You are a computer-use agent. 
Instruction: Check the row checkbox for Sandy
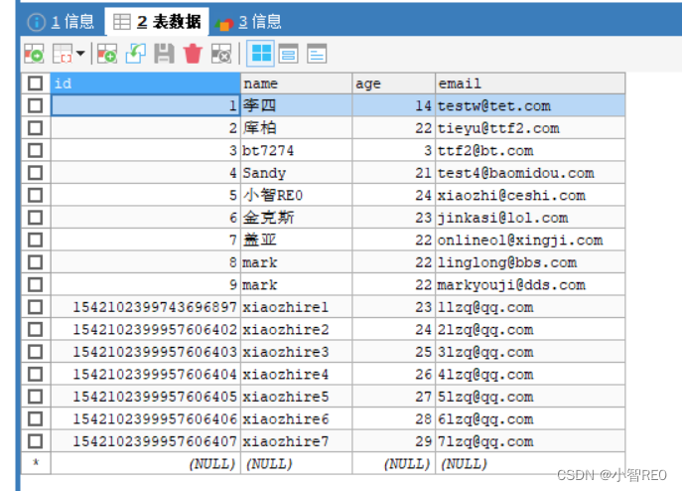pos(35,173)
